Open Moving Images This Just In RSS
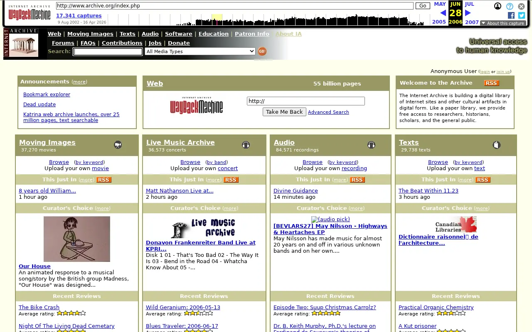 pyautogui.click(x=104, y=180)
